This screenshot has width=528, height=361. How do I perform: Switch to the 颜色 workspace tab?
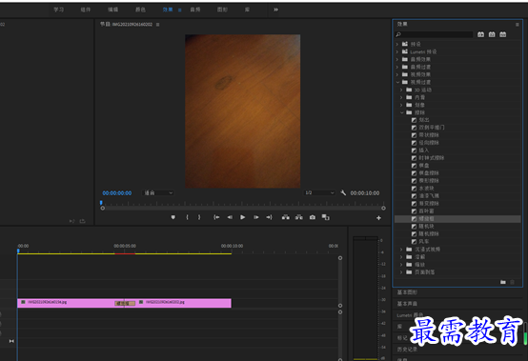pos(140,10)
